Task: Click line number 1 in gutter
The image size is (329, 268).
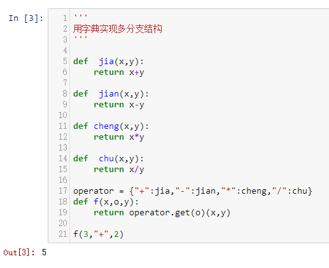Action: coord(65,18)
